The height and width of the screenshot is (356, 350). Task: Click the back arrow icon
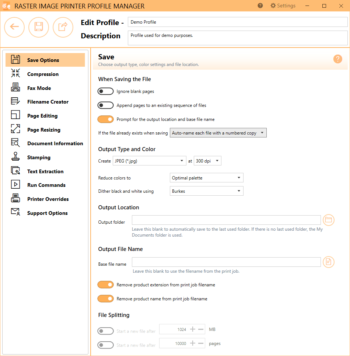14,27
